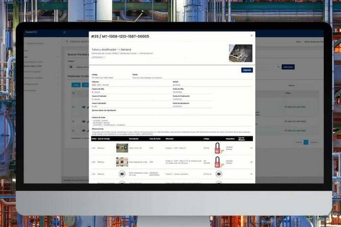Screen dimensions: 341x227
Task: Click hamburger menu icon in top bar
Action: (64, 32)
